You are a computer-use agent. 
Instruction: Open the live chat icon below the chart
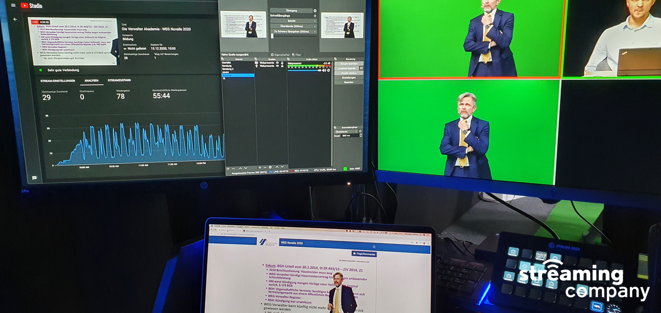[34, 178]
